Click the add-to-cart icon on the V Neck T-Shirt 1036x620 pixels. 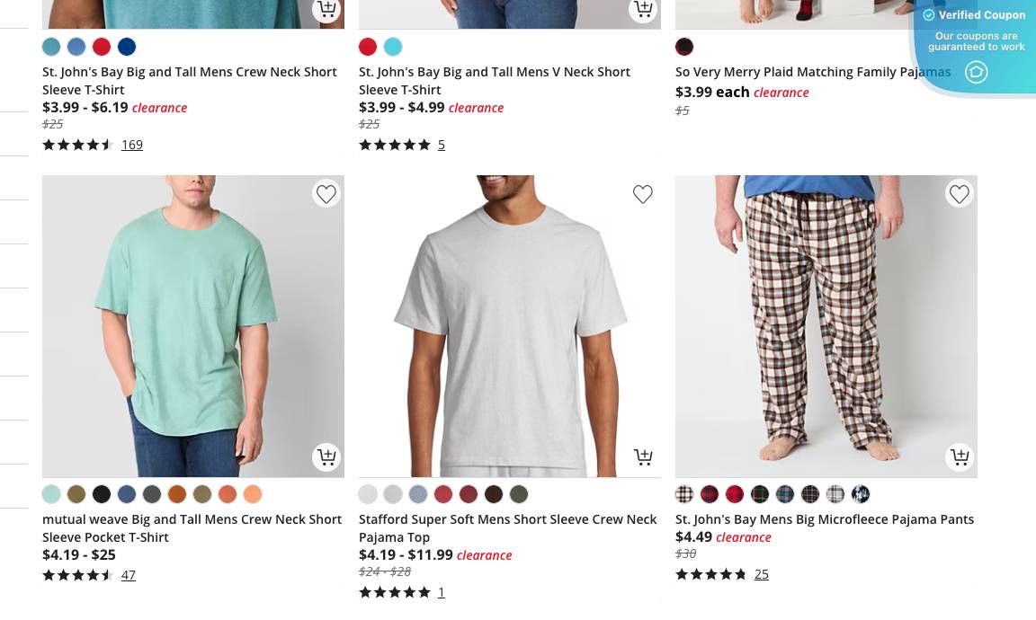point(644,9)
